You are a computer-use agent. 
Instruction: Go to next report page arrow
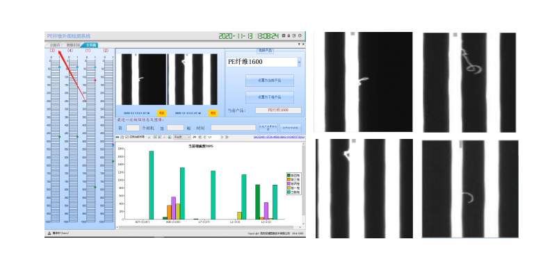(222, 137)
